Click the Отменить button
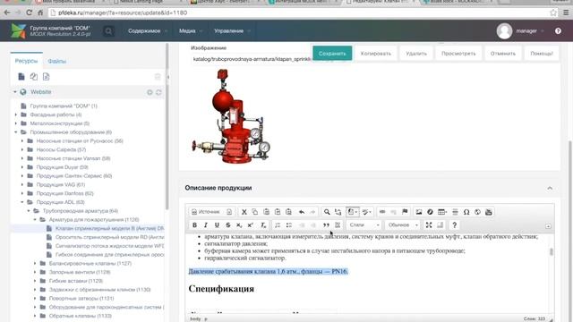The height and width of the screenshot is (322, 573). (x=503, y=54)
